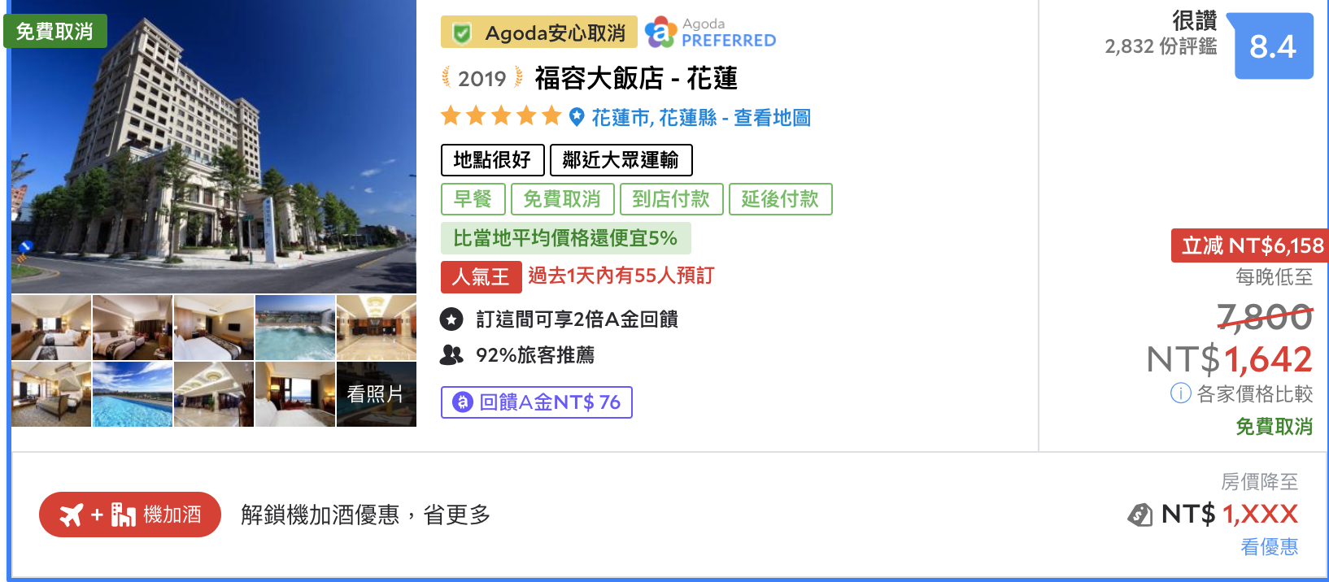The height and width of the screenshot is (582, 1329).
Task: Open hotel title 福容大飯店 - 花蓮
Action: click(636, 78)
